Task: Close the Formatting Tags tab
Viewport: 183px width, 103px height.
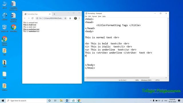Action: [50, 14]
